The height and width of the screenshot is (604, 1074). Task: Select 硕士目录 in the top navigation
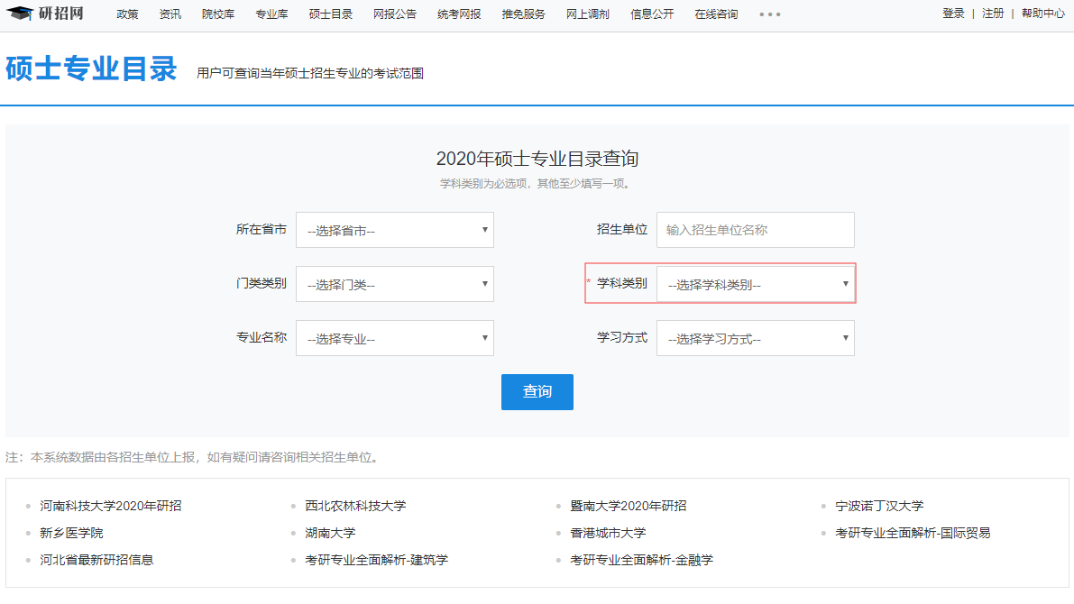click(331, 14)
